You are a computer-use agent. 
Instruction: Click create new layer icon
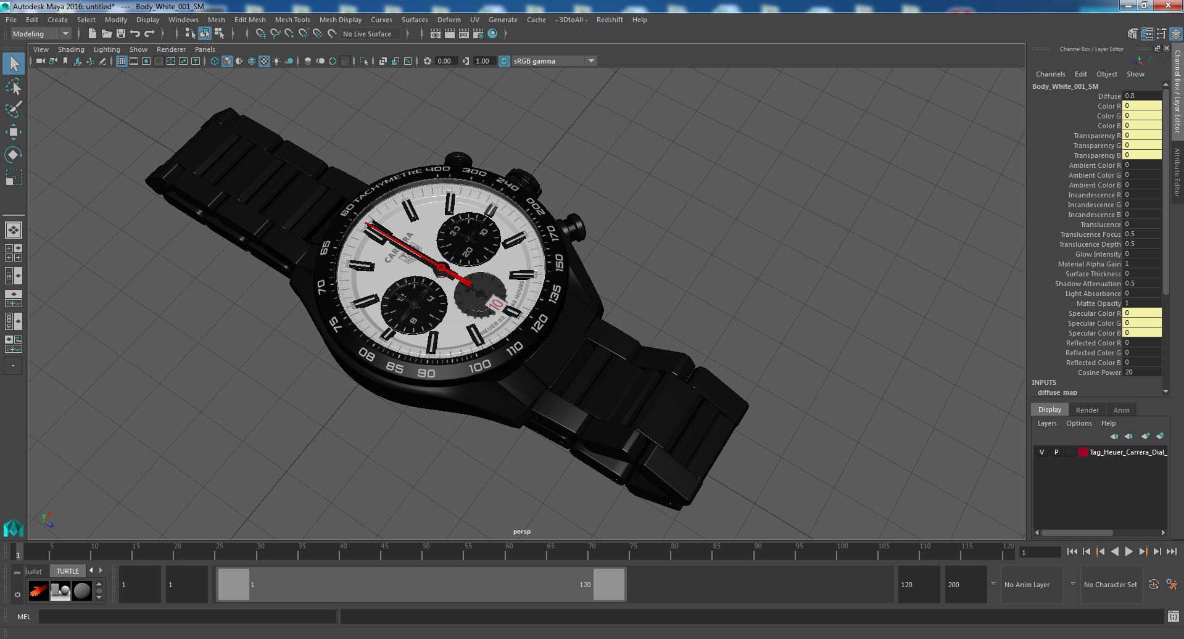pyautogui.click(x=1145, y=436)
